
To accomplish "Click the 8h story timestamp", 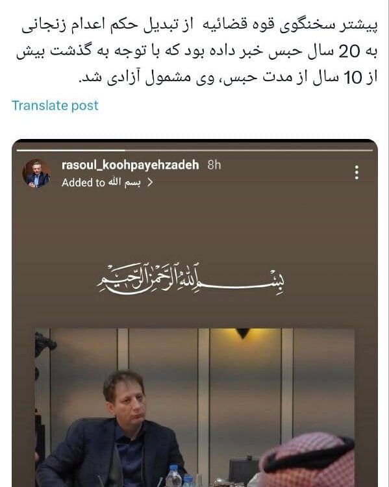I will point(214,165).
